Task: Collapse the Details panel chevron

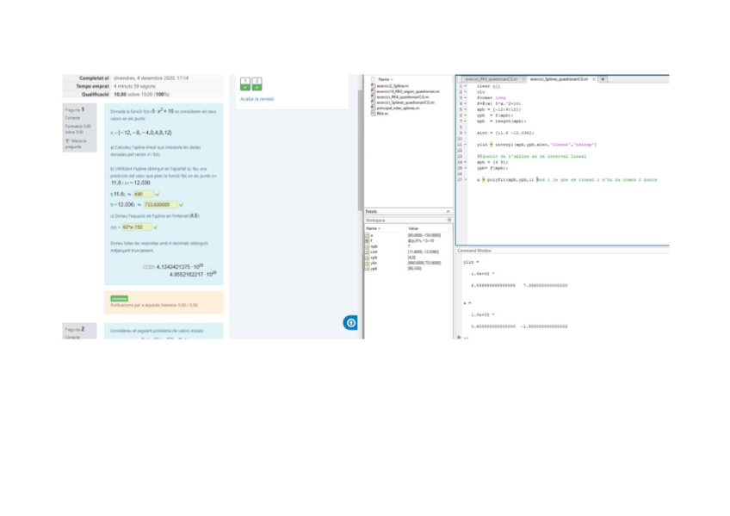Action: (448, 211)
